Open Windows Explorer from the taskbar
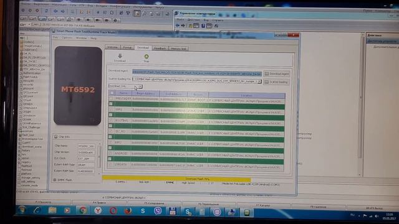This screenshot has height=224, width=399. point(52,210)
